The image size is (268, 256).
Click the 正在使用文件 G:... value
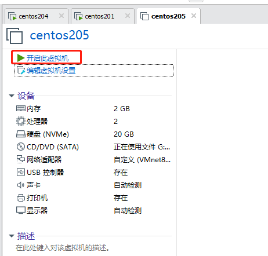(142, 147)
